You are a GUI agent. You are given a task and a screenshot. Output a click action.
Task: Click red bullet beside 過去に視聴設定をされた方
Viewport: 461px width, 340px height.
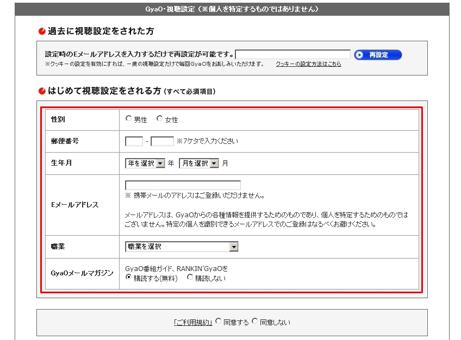[x=42, y=31]
